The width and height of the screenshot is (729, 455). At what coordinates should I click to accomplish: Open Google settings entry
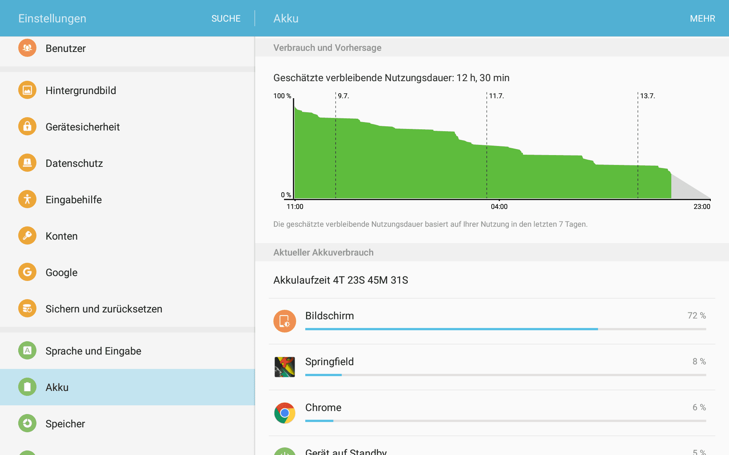tap(127, 272)
